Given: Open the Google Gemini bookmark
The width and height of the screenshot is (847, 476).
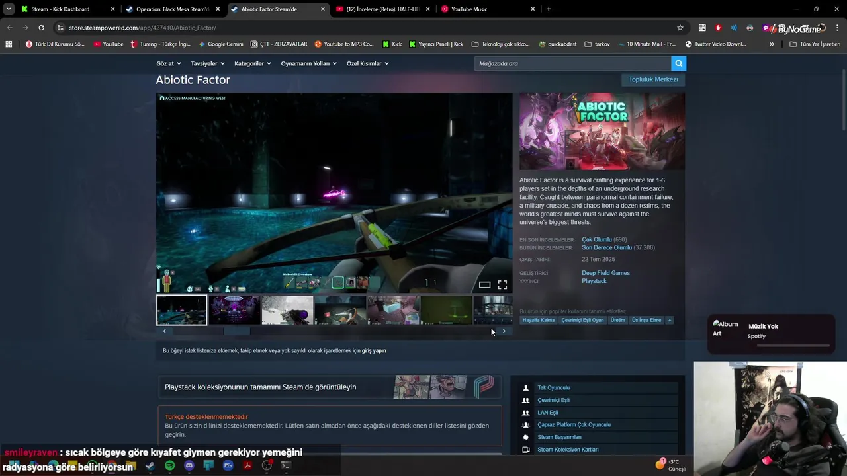Looking at the screenshot, I should (x=221, y=44).
